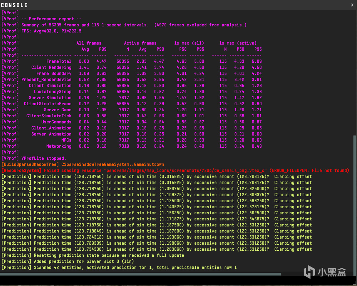The height and width of the screenshot is (286, 357).
Task: Click the Client_Animation row label
Action: pyautogui.click(x=52, y=128)
